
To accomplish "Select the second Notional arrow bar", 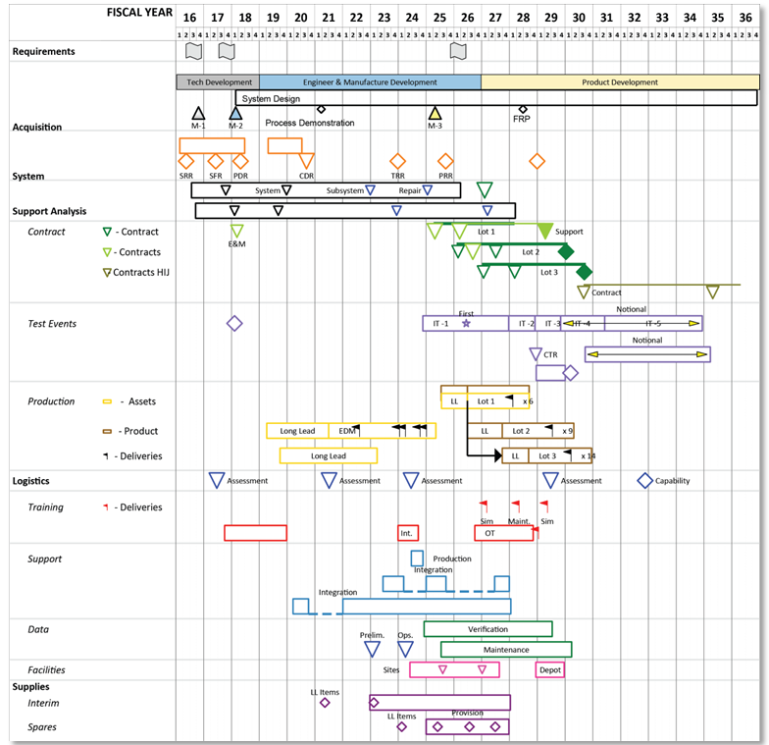I will 647,354.
